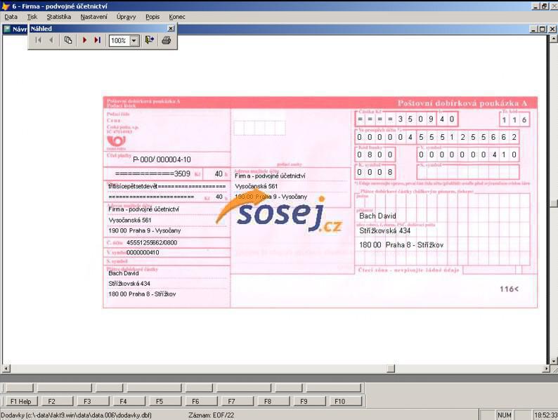Advance to next page with red arrow
The height and width of the screenshot is (420, 558).
point(85,40)
